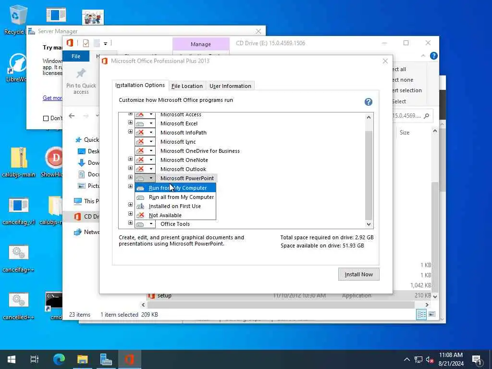Open Quick access in Explorer navigation pane
Screen dimensions: 492x369
tap(87, 140)
